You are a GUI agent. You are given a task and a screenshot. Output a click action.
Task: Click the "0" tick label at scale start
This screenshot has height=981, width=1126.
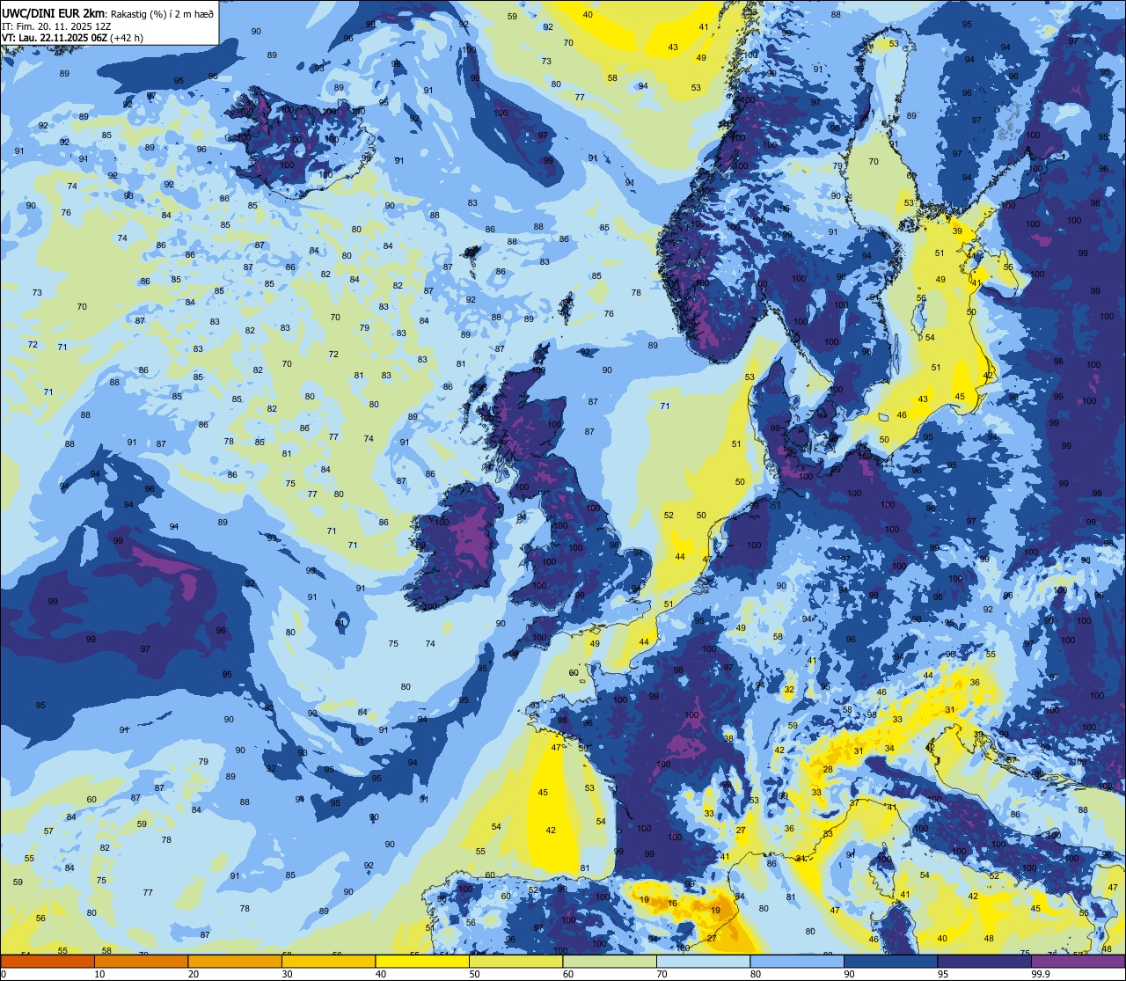(4, 974)
